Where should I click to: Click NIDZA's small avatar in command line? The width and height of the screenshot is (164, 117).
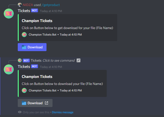20,5
